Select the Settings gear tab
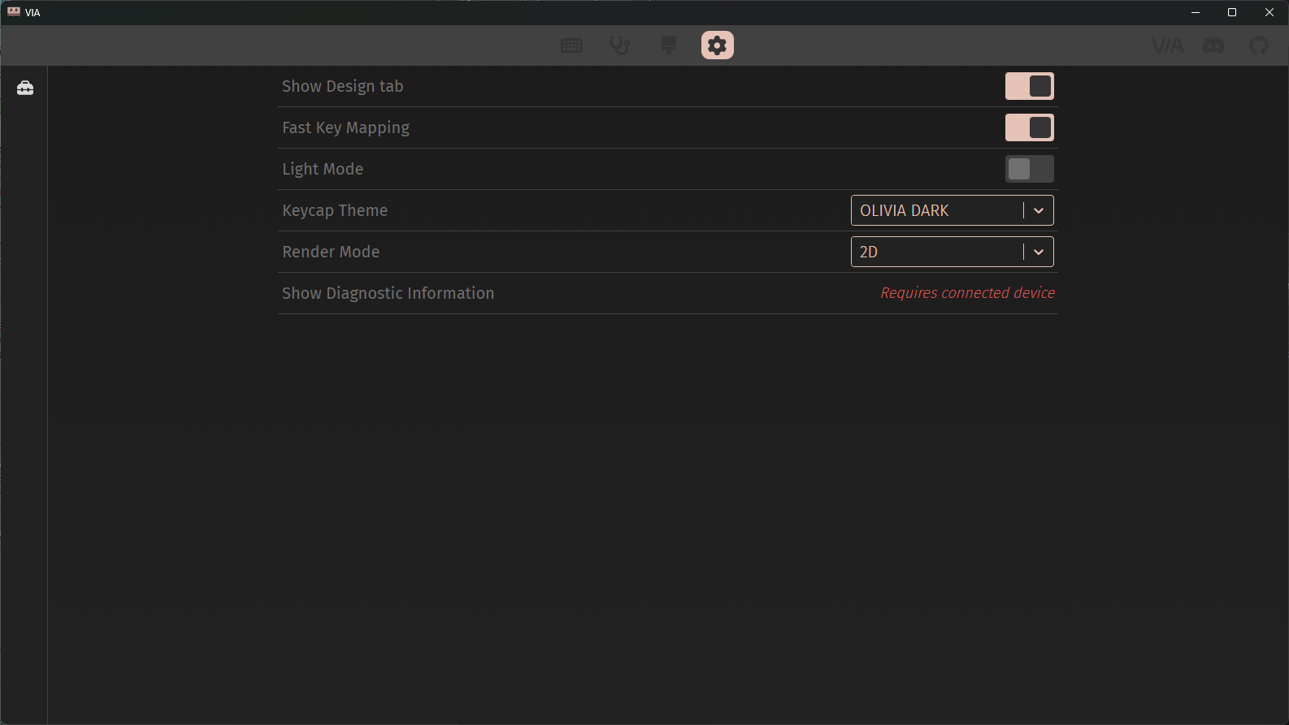This screenshot has height=725, width=1289. pos(718,45)
